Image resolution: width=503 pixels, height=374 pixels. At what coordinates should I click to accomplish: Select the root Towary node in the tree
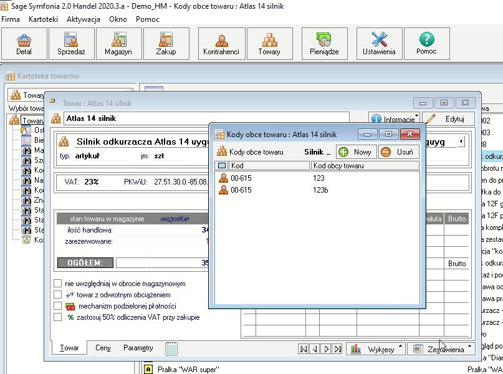(x=33, y=120)
